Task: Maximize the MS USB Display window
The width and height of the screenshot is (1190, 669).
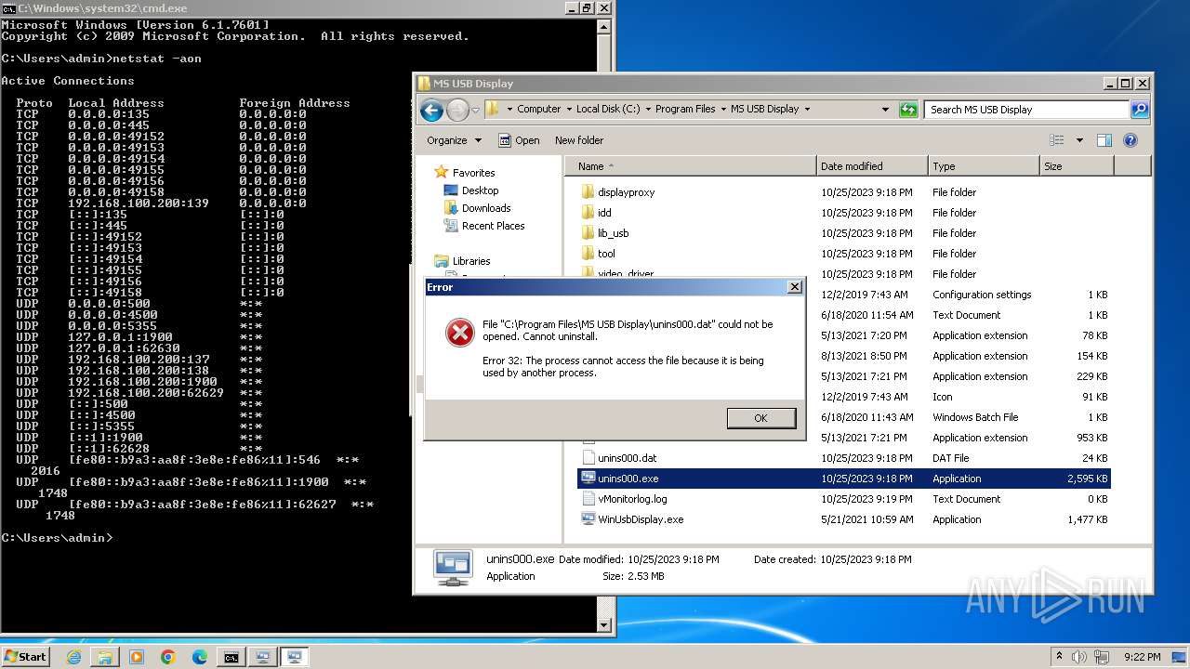Action: pyautogui.click(x=1125, y=83)
